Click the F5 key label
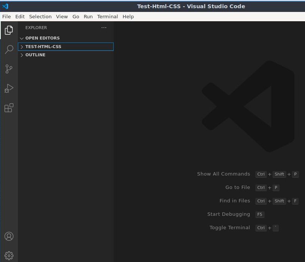 (260, 214)
